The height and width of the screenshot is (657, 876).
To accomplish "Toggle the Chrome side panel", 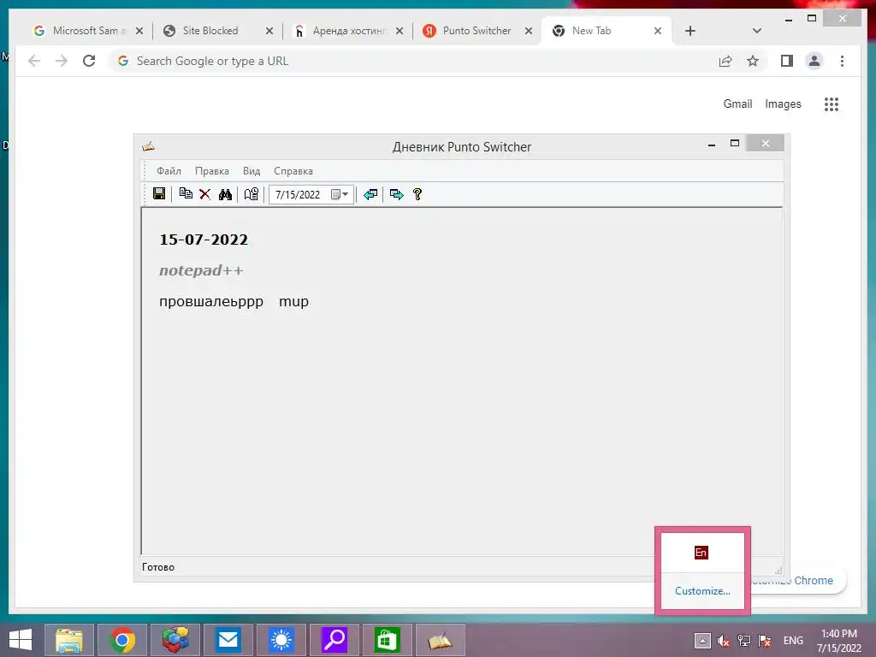I will 787,61.
